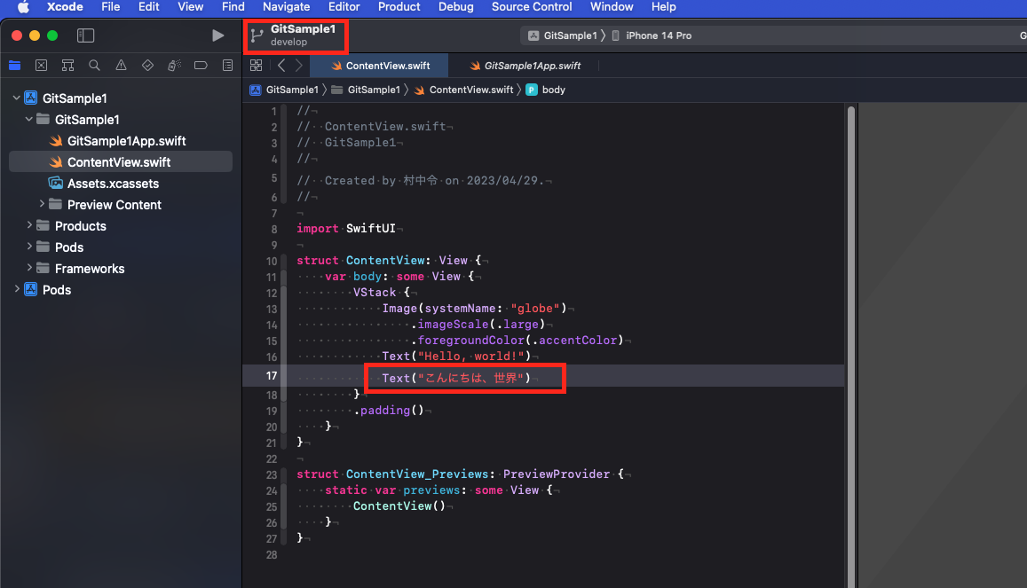The width and height of the screenshot is (1027, 588).
Task: Go back in editor history
Action: pyautogui.click(x=281, y=66)
